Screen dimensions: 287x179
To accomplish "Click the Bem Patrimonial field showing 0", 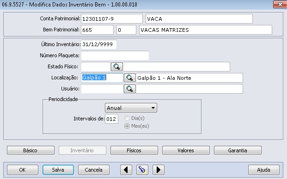I will [126, 30].
